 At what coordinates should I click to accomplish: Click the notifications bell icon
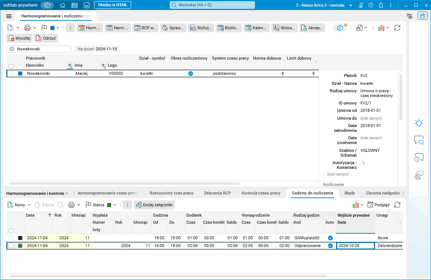point(381,5)
